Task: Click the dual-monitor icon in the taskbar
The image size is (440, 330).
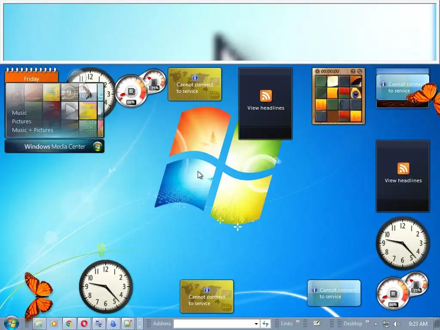Action: point(98,324)
